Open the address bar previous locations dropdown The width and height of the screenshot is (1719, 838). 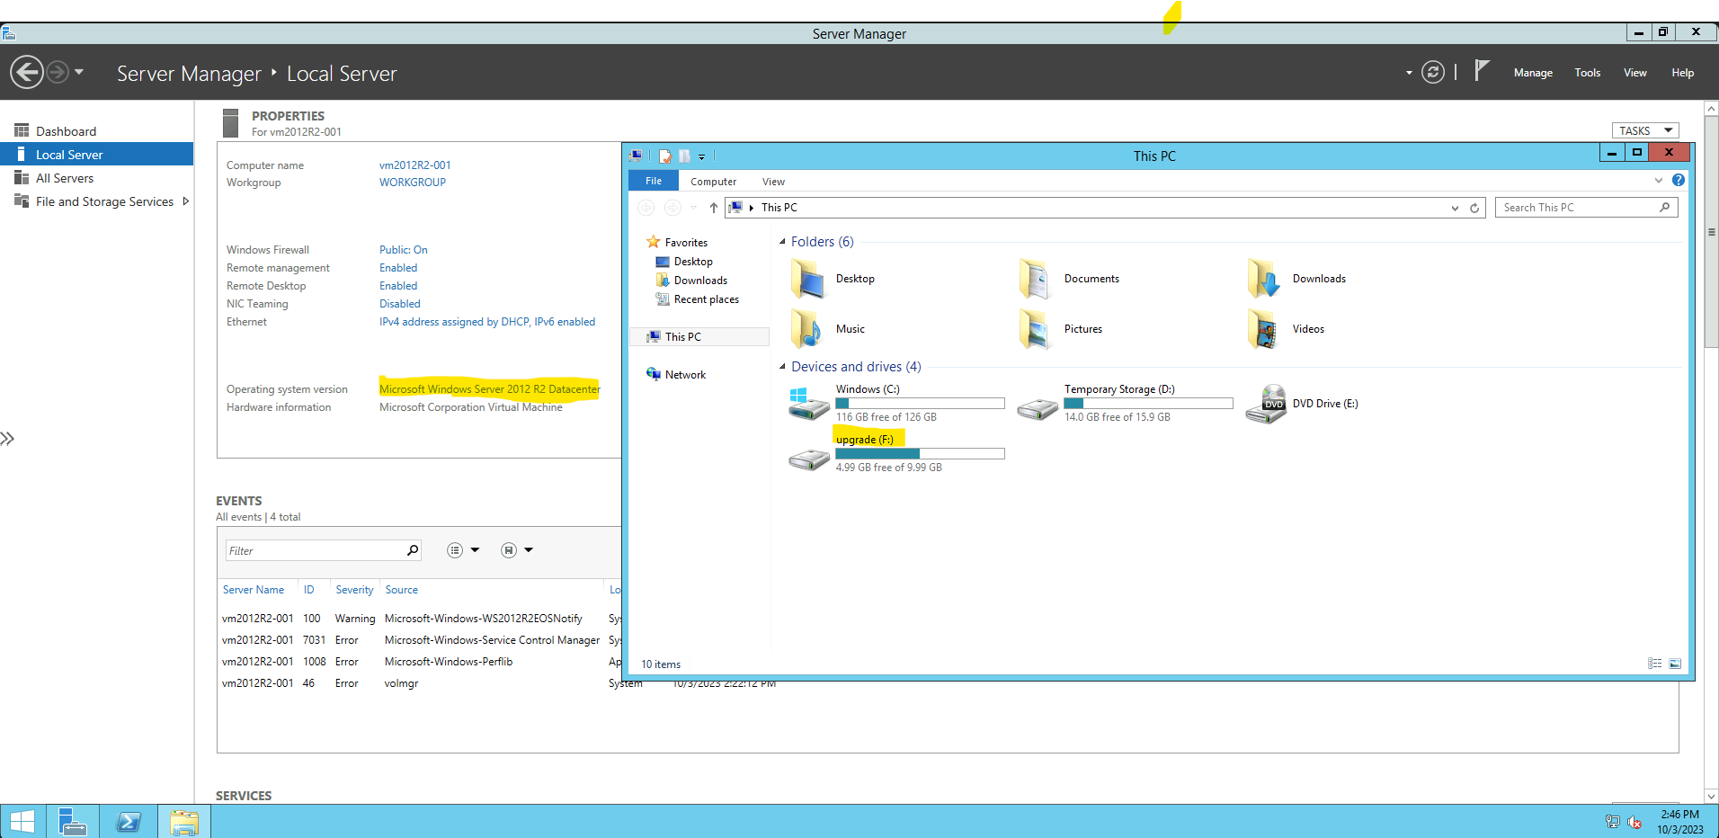[1455, 208]
